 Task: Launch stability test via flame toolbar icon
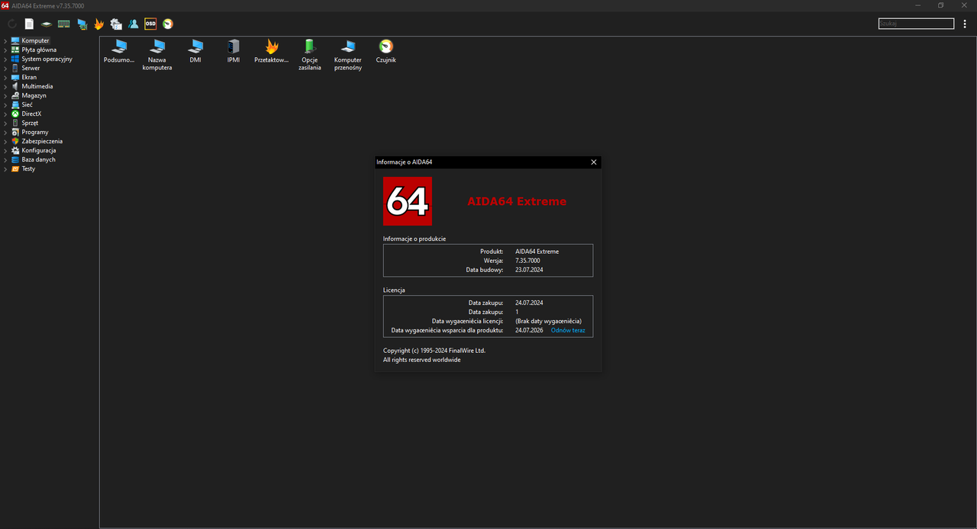click(98, 24)
